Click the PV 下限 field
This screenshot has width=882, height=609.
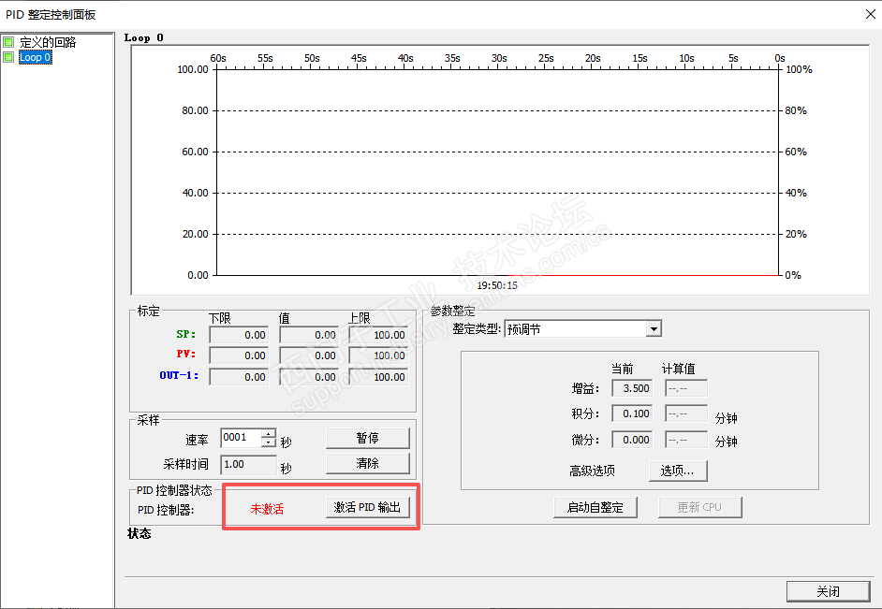coord(239,355)
